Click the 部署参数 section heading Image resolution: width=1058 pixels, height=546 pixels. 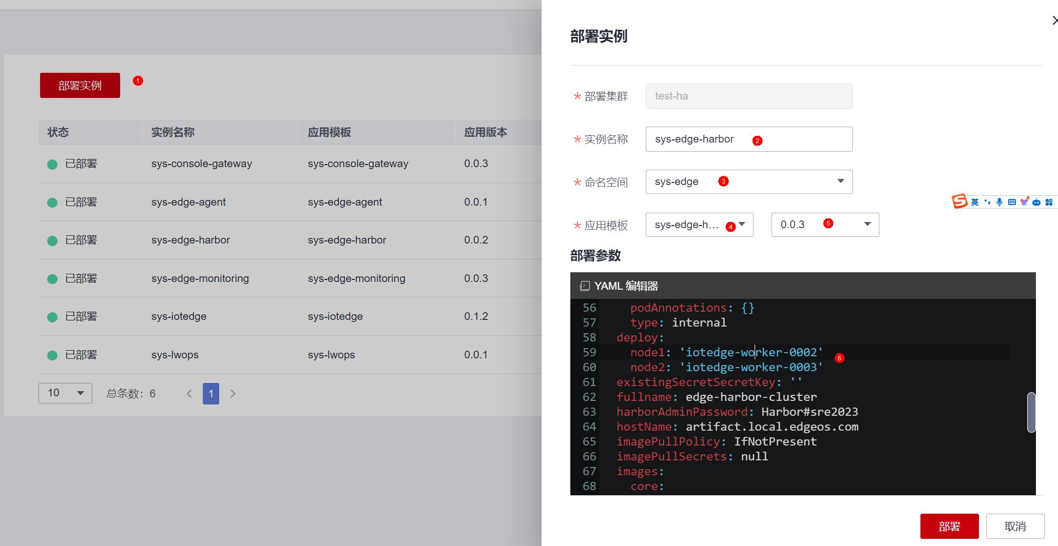click(x=595, y=255)
